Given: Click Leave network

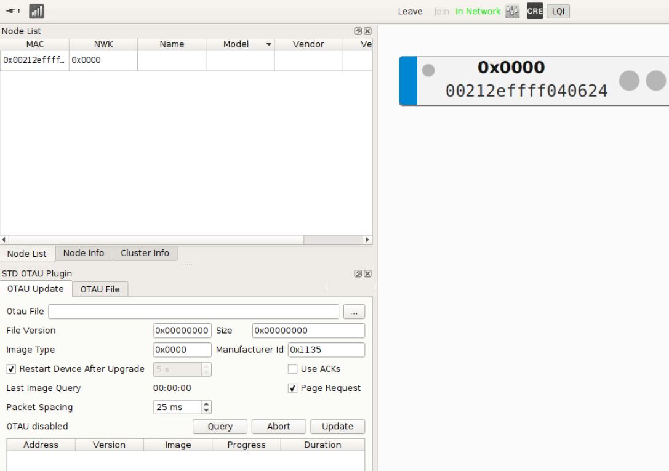Looking at the screenshot, I should pos(410,12).
